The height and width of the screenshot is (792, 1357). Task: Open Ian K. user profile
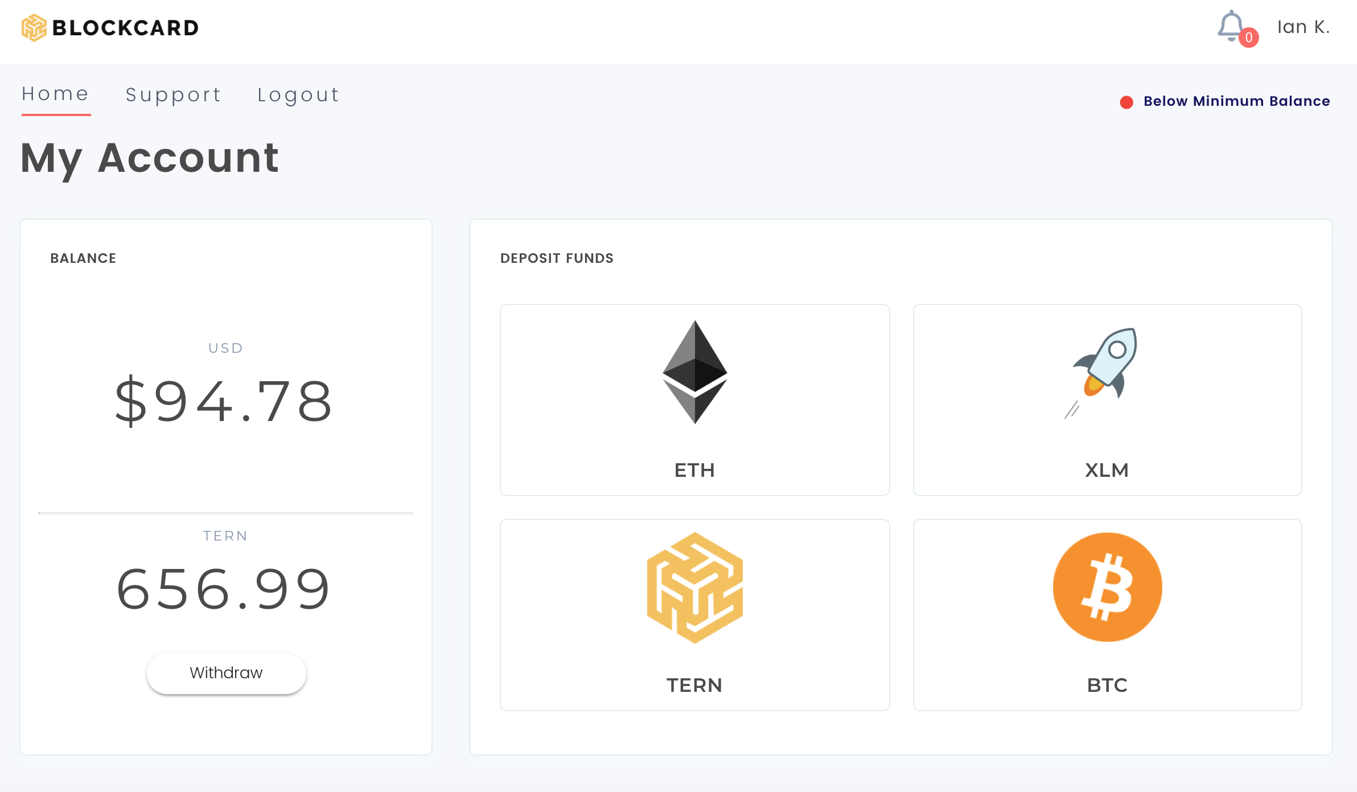point(1303,27)
